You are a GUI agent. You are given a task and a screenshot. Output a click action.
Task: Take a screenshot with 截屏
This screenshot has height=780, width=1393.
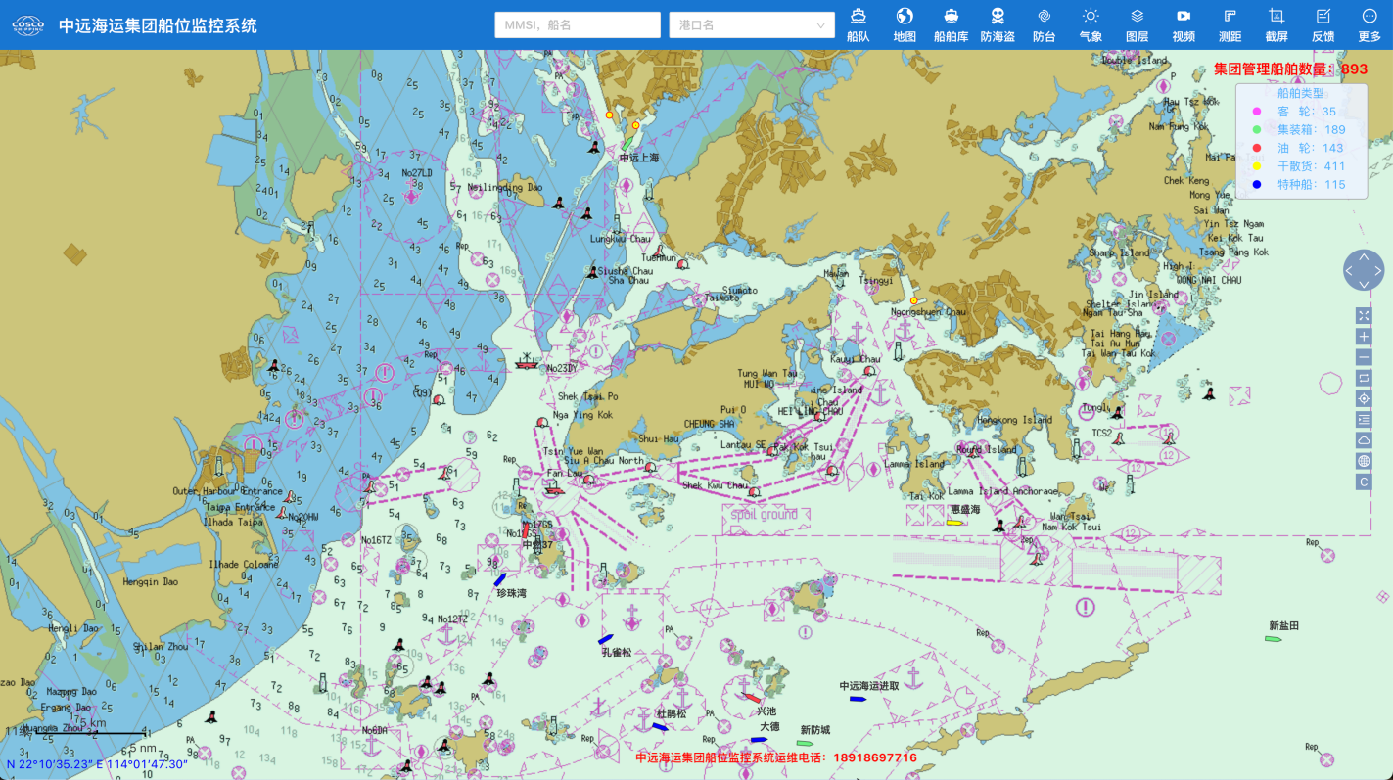[x=1277, y=24]
